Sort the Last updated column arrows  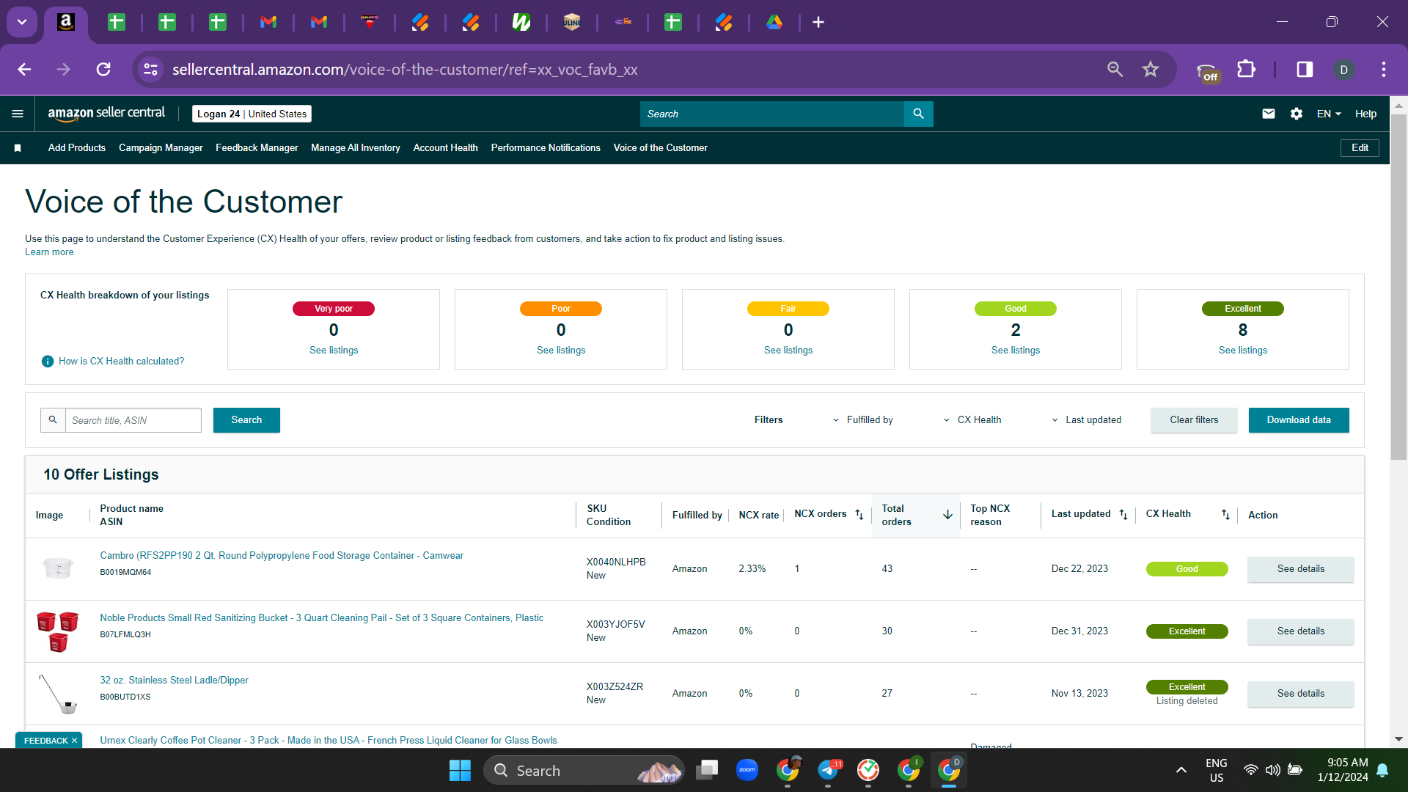coord(1123,515)
